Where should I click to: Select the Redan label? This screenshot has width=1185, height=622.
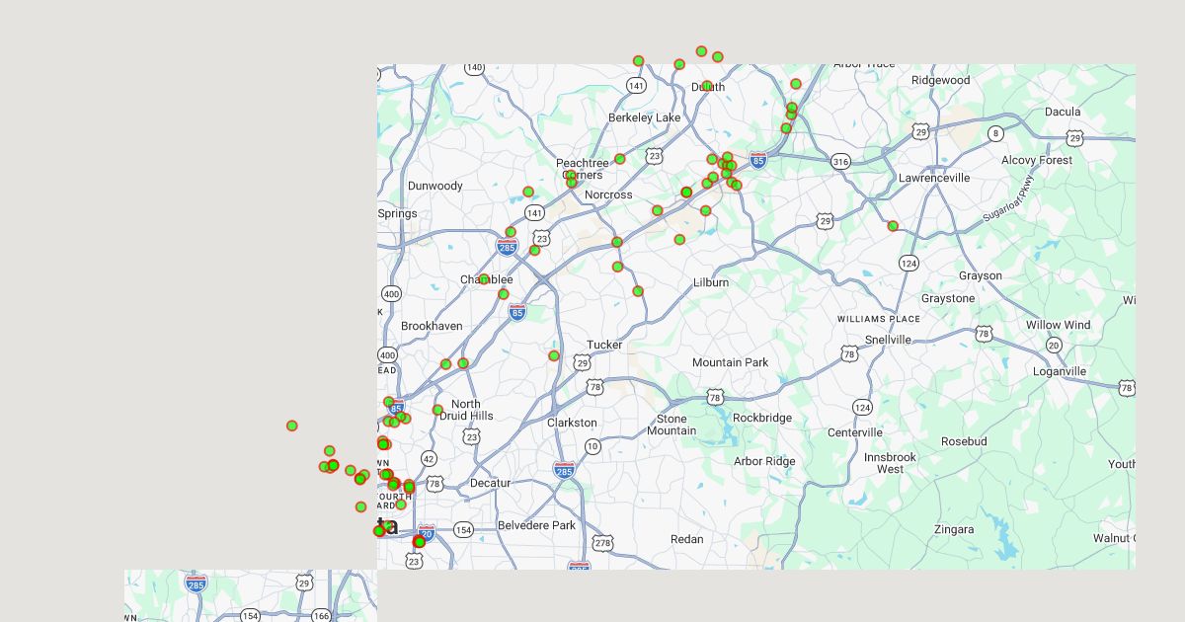tap(687, 539)
